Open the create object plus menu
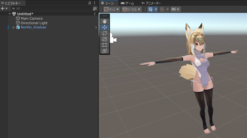Viewport: 247px width, 138px height. click(3, 9)
